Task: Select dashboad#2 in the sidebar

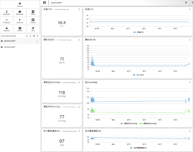Action: [x=20, y=47]
